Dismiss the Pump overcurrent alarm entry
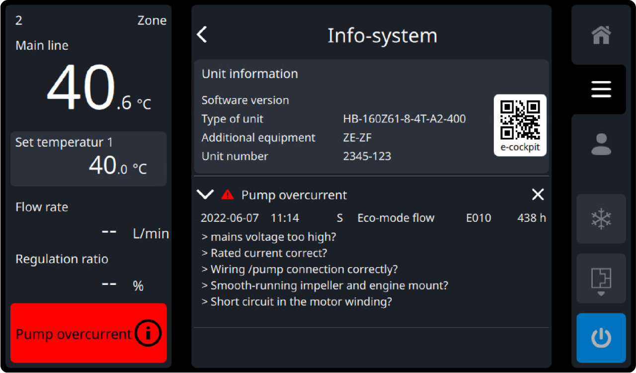636x373 pixels. point(538,194)
